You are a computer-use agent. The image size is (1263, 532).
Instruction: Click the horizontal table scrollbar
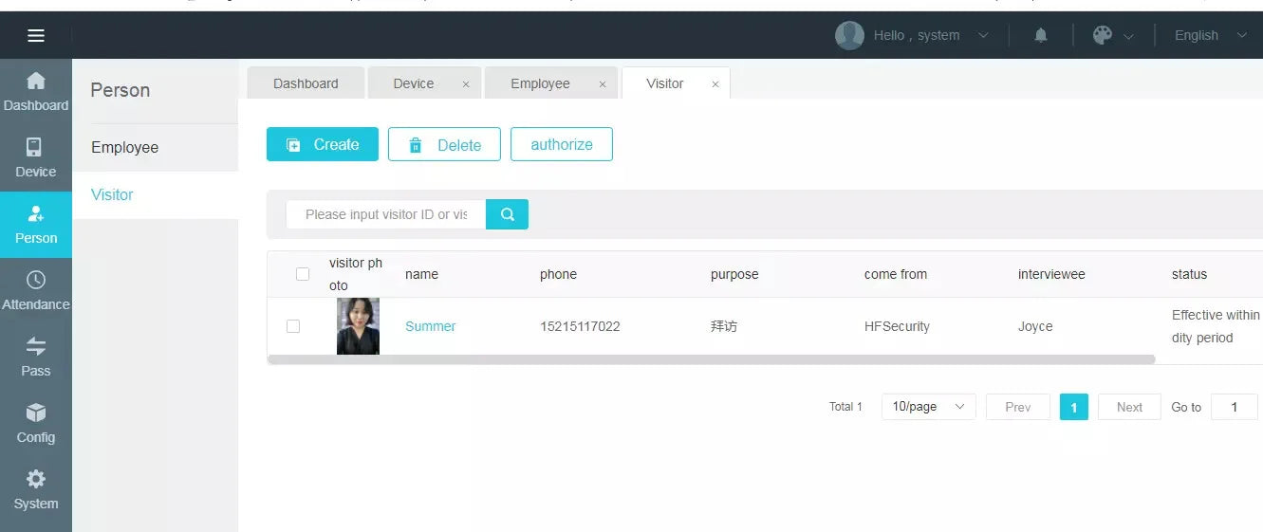pyautogui.click(x=712, y=360)
